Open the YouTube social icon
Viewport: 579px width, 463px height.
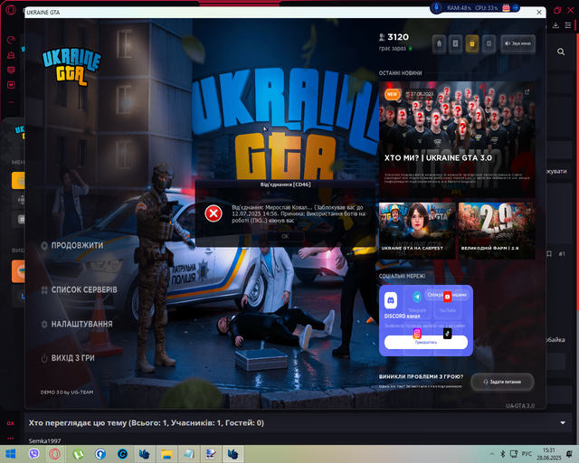447,297
